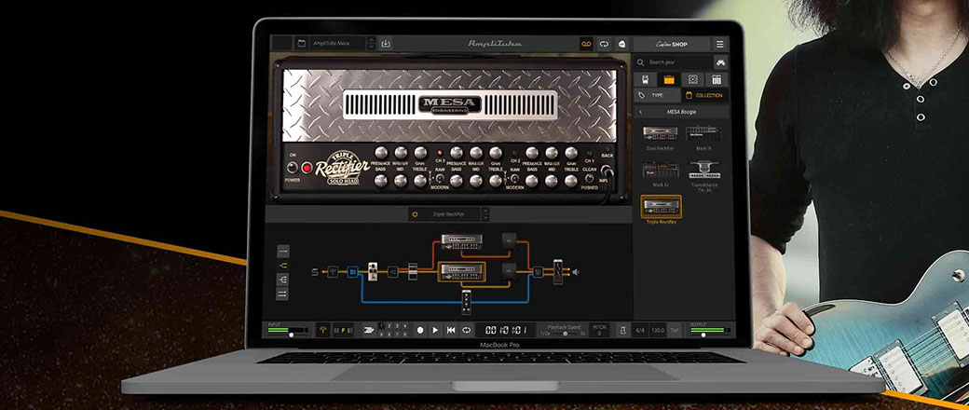
Task: Select the orange two-way split routing icon
Action: click(283, 266)
